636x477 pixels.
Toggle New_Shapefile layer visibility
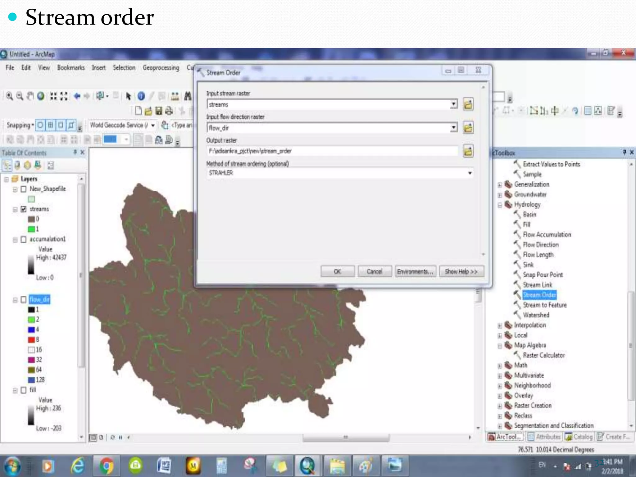24,189
